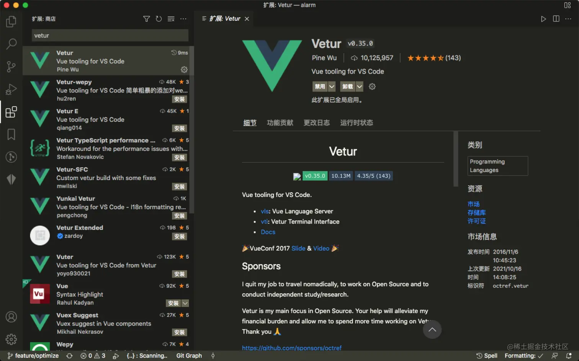Open Run and Debug view

click(x=11, y=89)
